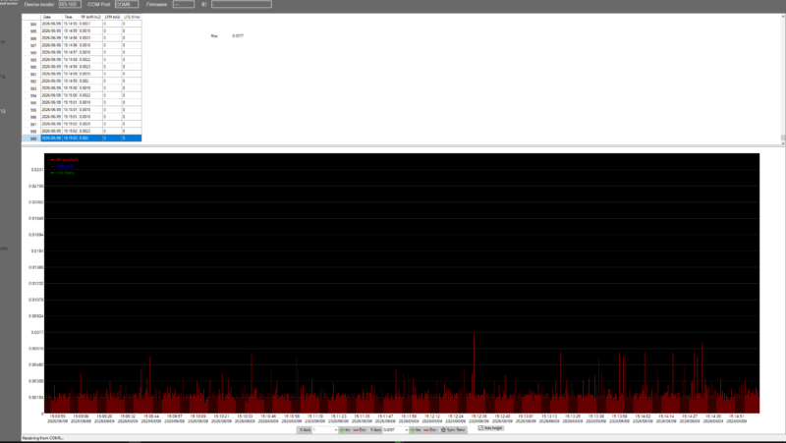This screenshot has height=443, width=786.
Task: Select the row timed 15:14:57
Action: pyautogui.click(x=82, y=52)
